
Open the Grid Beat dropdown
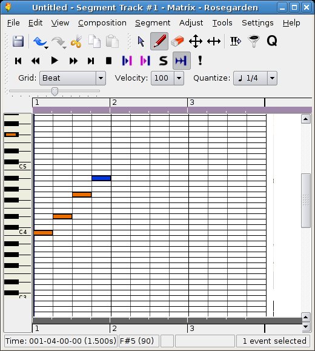pos(73,78)
